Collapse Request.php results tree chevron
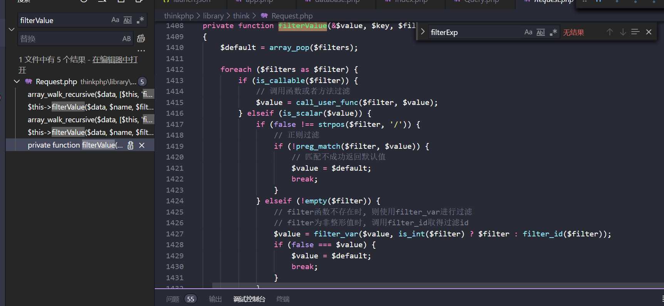This screenshot has width=664, height=306. click(17, 81)
